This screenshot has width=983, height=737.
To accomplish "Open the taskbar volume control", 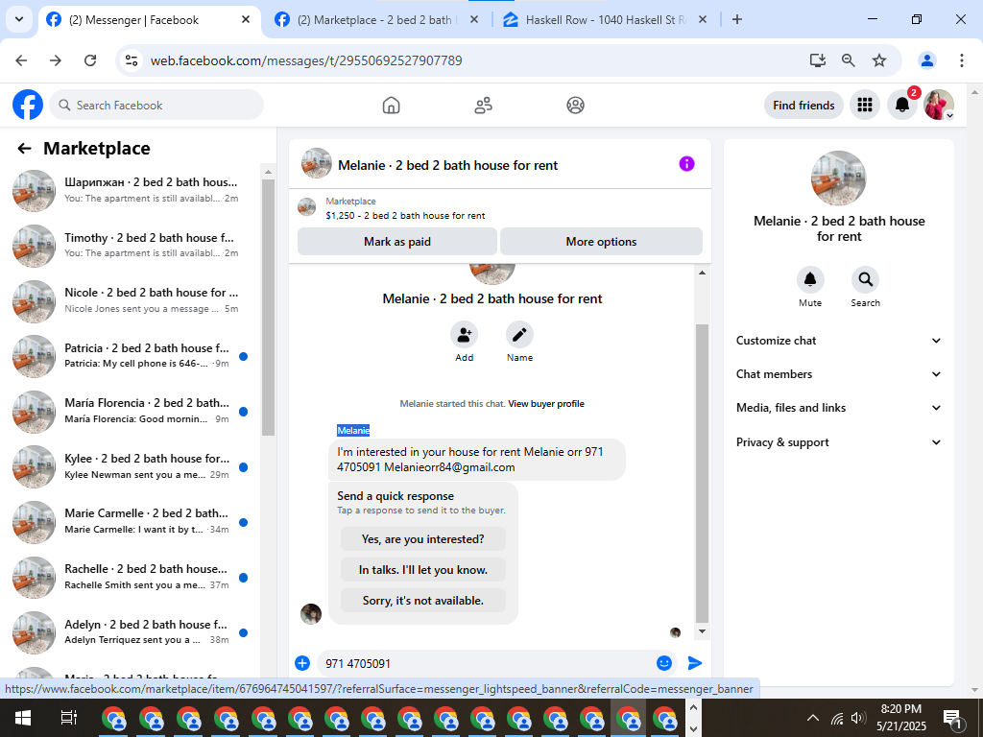I will [x=858, y=718].
